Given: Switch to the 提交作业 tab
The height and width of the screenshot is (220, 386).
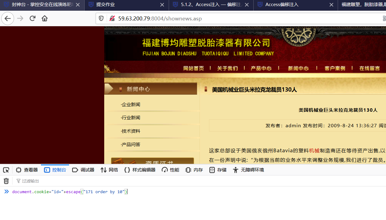Looking at the screenshot, I should click(x=127, y=5).
